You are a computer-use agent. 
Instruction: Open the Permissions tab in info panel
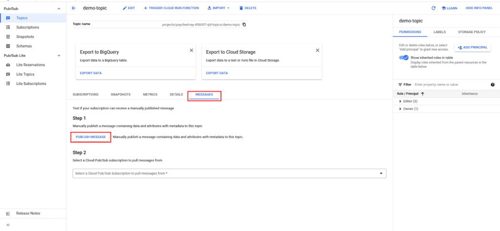pyautogui.click(x=410, y=32)
